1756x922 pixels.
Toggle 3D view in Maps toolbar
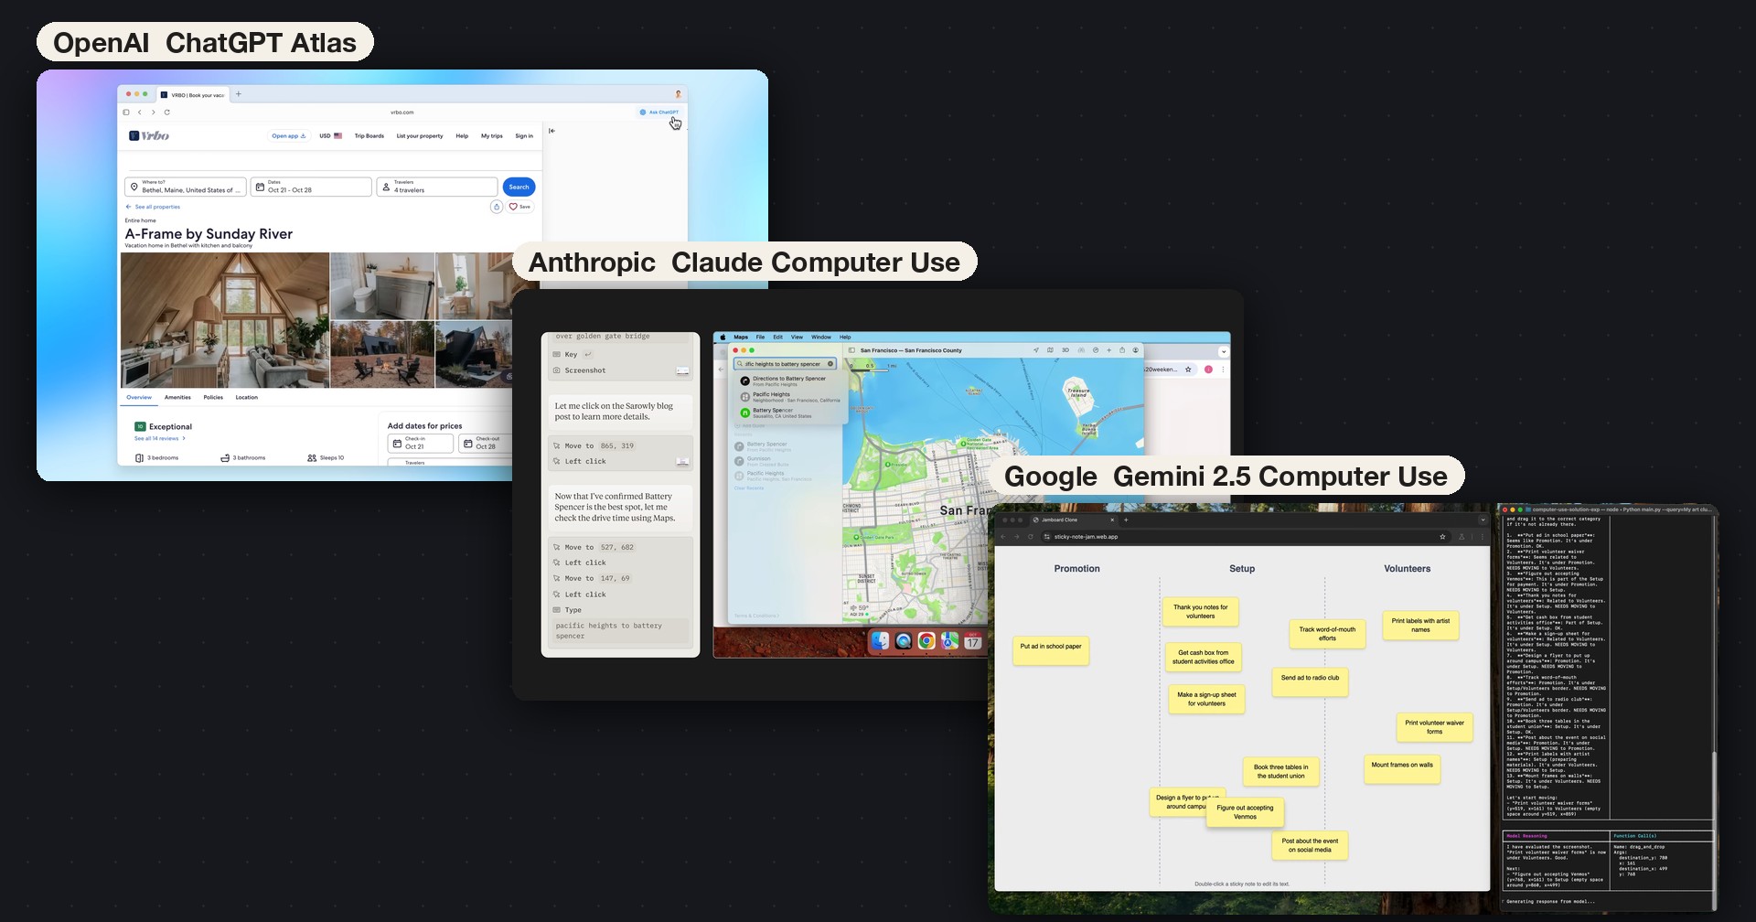pyautogui.click(x=1065, y=350)
